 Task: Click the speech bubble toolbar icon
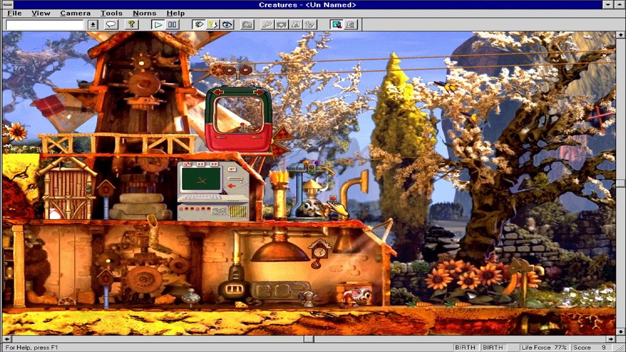click(111, 24)
